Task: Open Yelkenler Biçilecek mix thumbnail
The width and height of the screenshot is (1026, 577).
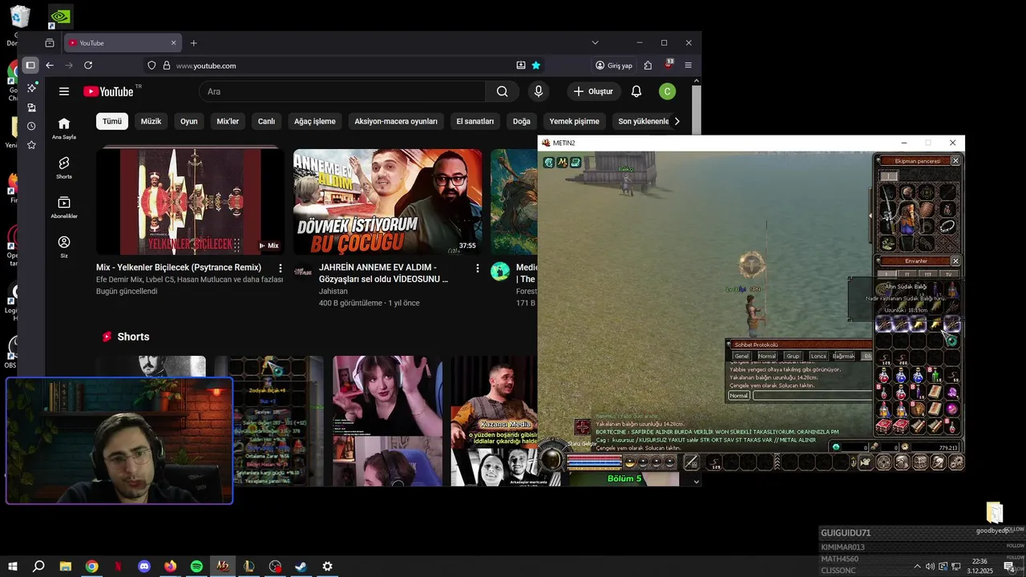Action: click(x=190, y=201)
